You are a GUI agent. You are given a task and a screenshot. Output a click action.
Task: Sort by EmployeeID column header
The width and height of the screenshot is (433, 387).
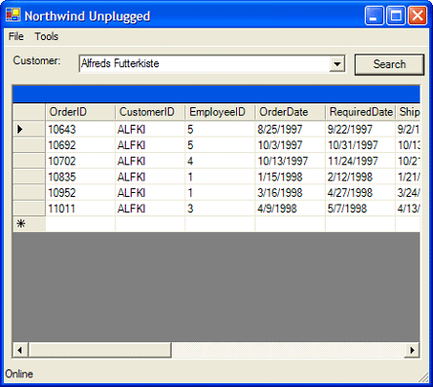coord(220,112)
